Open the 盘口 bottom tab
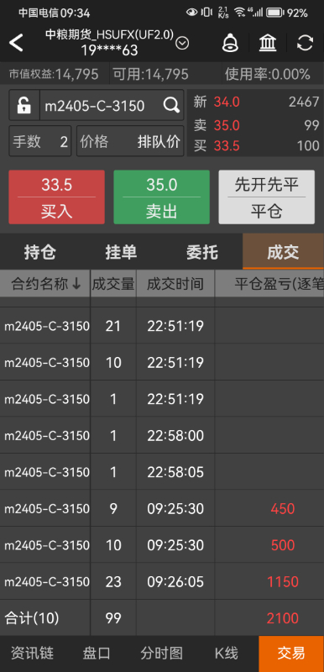324x672 pixels. [x=97, y=654]
